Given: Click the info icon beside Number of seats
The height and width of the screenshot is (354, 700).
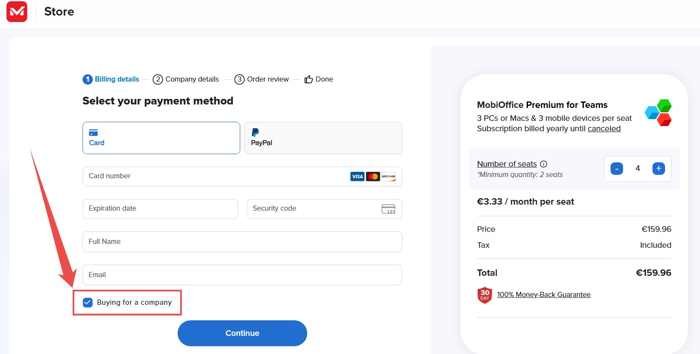Looking at the screenshot, I should pyautogui.click(x=544, y=164).
